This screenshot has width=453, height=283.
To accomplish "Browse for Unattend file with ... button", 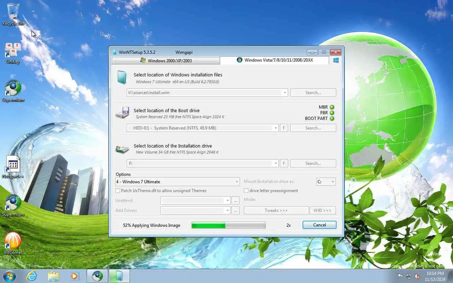I will (x=236, y=201).
